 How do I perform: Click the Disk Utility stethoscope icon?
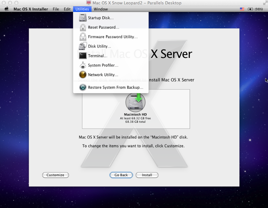pos(83,46)
